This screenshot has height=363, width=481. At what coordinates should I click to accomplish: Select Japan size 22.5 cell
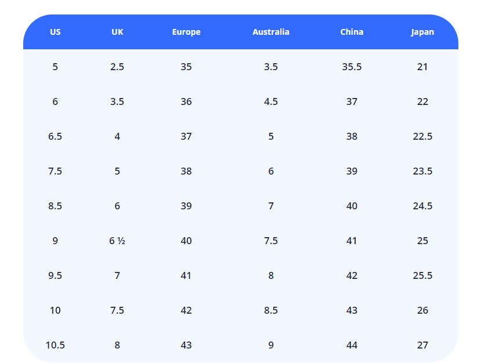[x=422, y=136]
